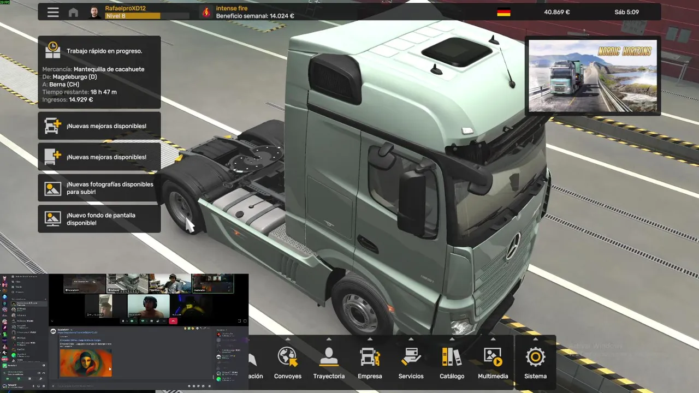This screenshot has width=699, height=393.
Task: Hang up with Discord's red disconnect button
Action: pyautogui.click(x=173, y=321)
